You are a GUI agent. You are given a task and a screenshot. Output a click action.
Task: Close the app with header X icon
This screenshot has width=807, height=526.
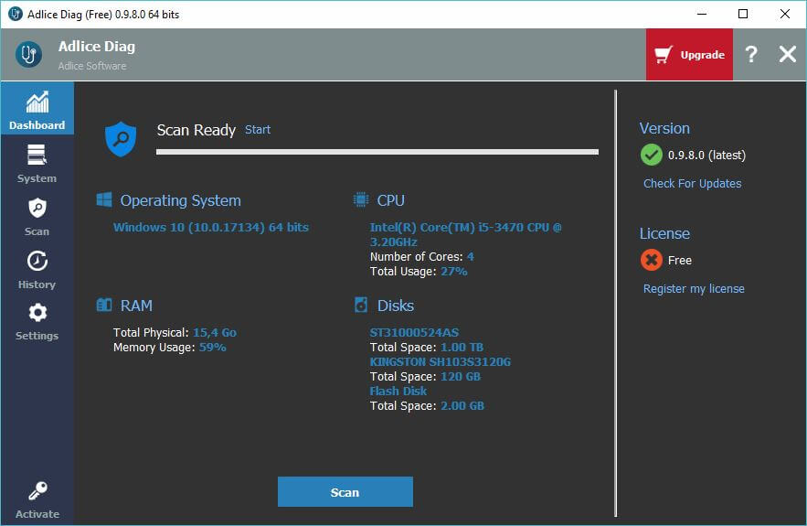point(787,55)
